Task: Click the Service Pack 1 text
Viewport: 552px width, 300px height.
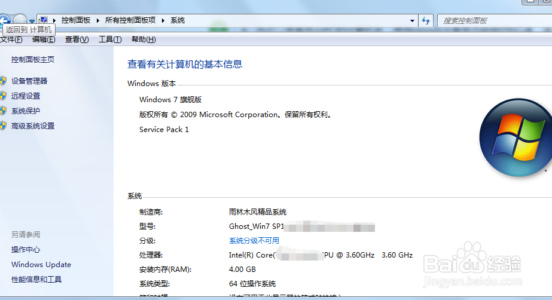Action: (x=164, y=130)
